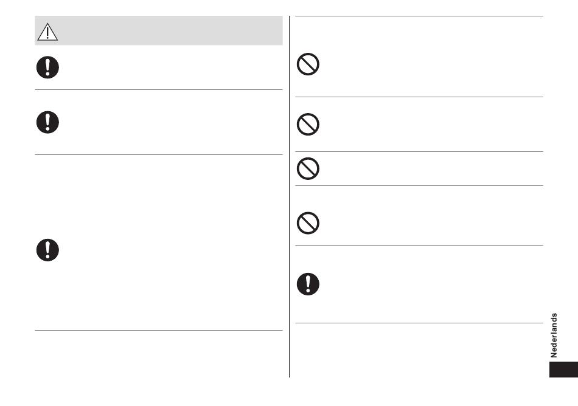Viewport: 578px width, 406px height.
Task: Click the rule just above the lowest prohibition icon section
Action: pyautogui.click(x=419, y=186)
